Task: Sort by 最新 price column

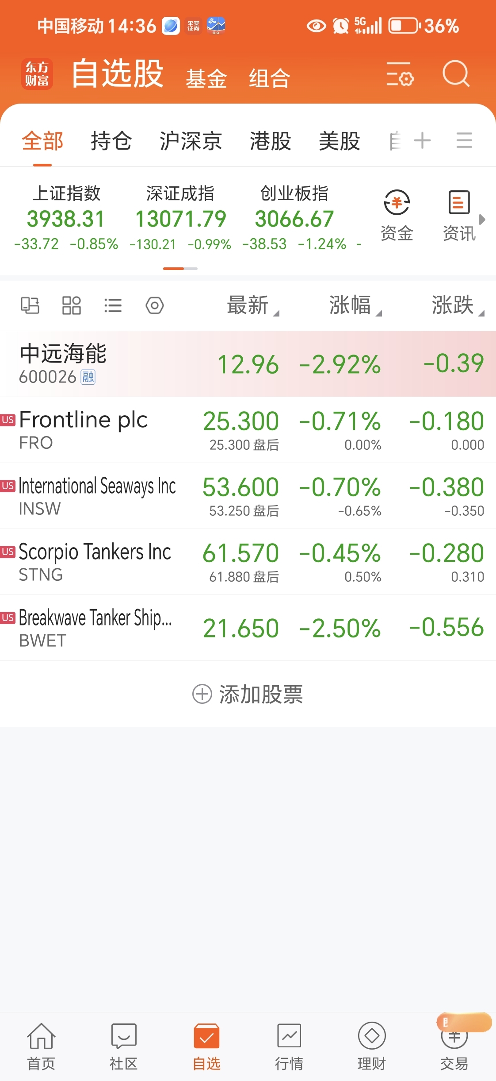Action: [x=252, y=305]
